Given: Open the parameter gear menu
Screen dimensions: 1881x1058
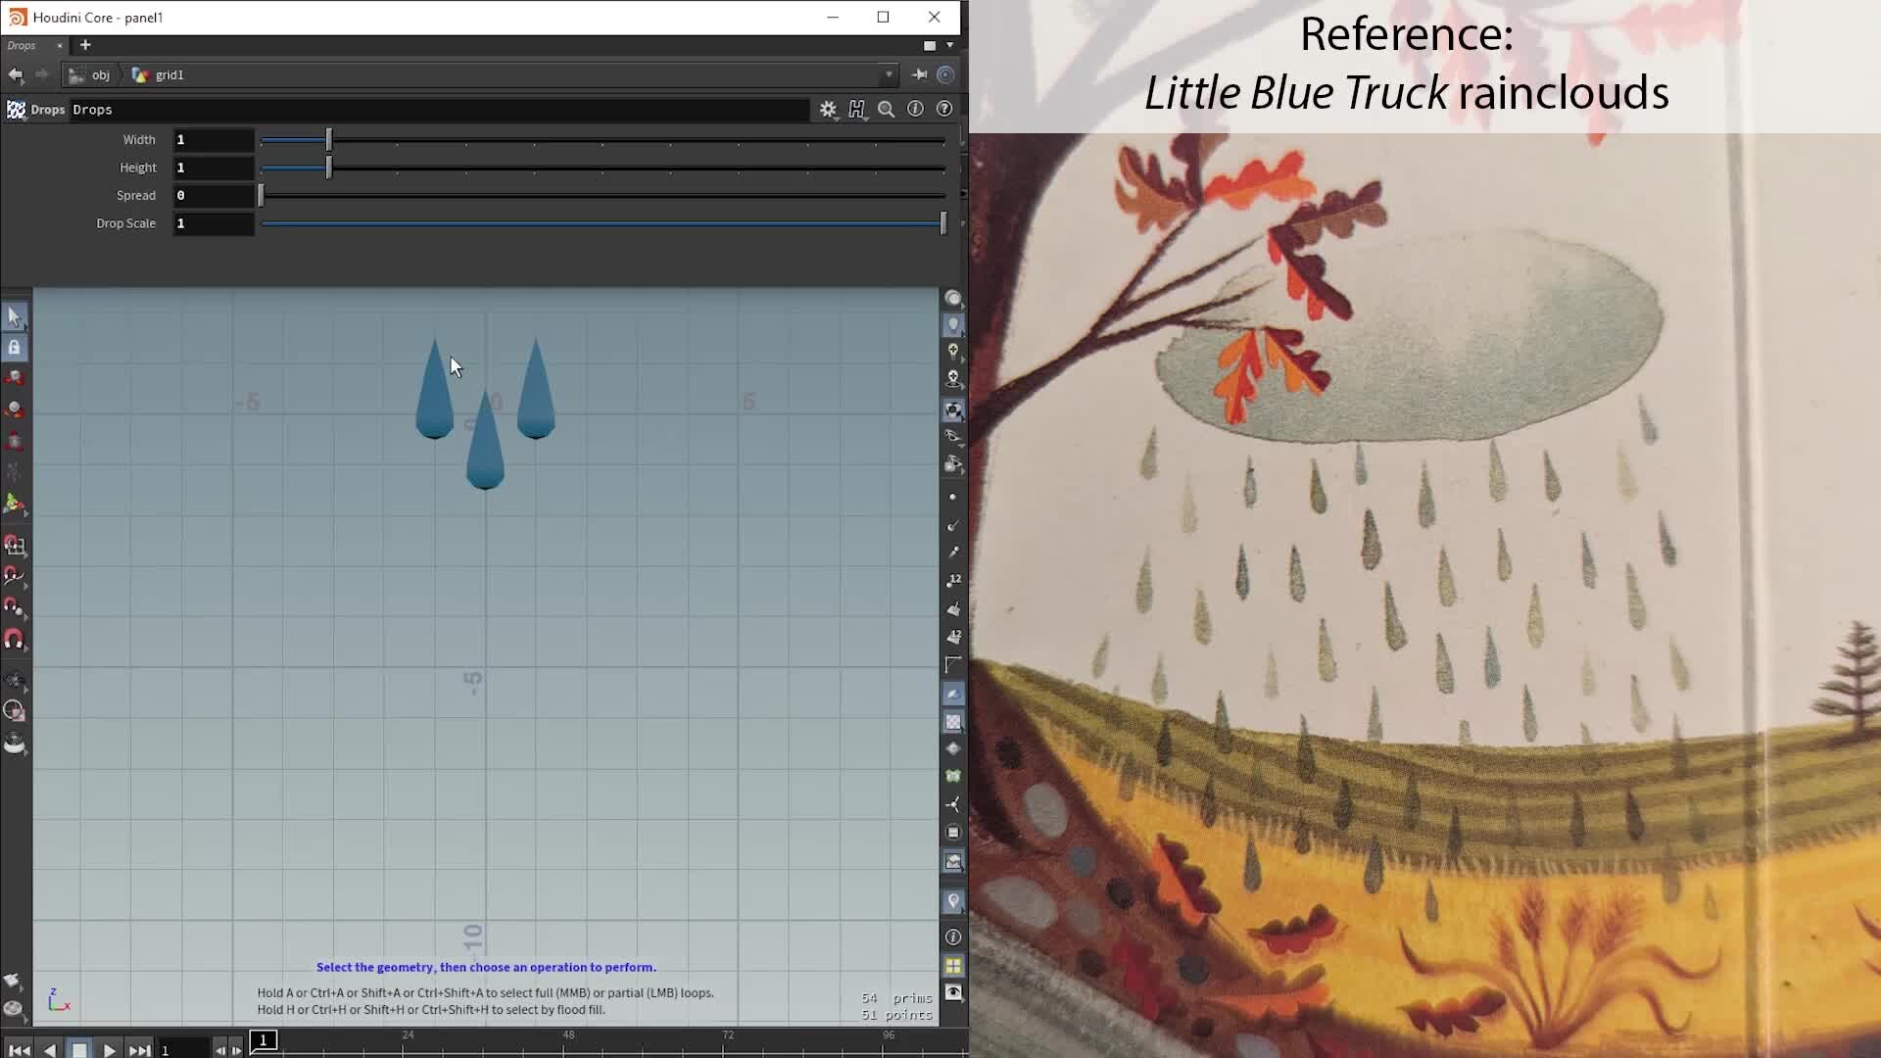Looking at the screenshot, I should click(x=828, y=110).
